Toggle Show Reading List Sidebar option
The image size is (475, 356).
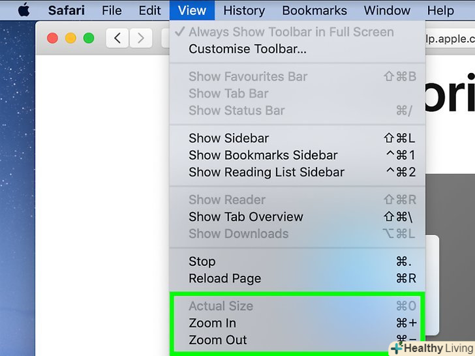pyautogui.click(x=266, y=173)
